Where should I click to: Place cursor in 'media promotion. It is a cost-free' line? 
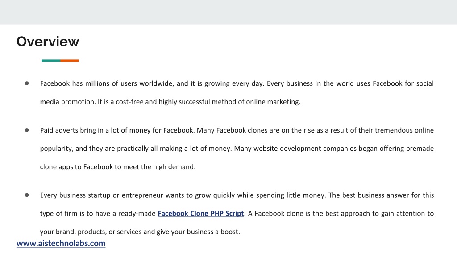170,102
